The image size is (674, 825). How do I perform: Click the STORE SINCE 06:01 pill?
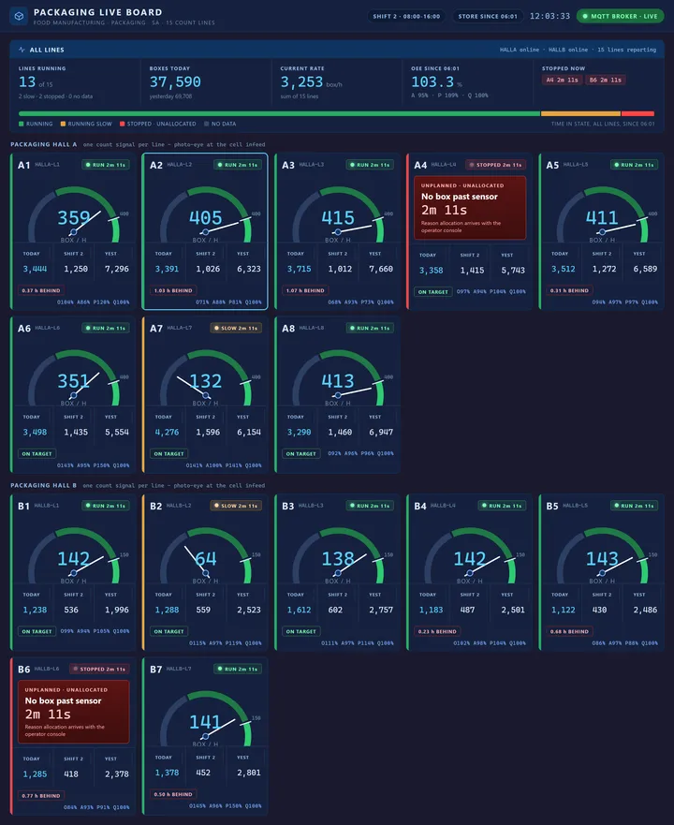488,16
